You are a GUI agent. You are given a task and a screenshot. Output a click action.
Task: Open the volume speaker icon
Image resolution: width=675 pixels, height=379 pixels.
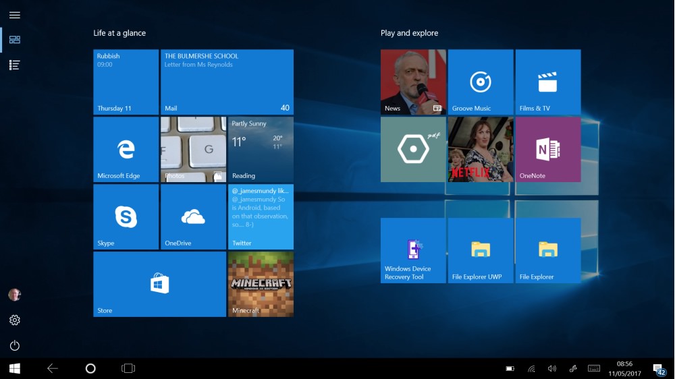tap(552, 369)
